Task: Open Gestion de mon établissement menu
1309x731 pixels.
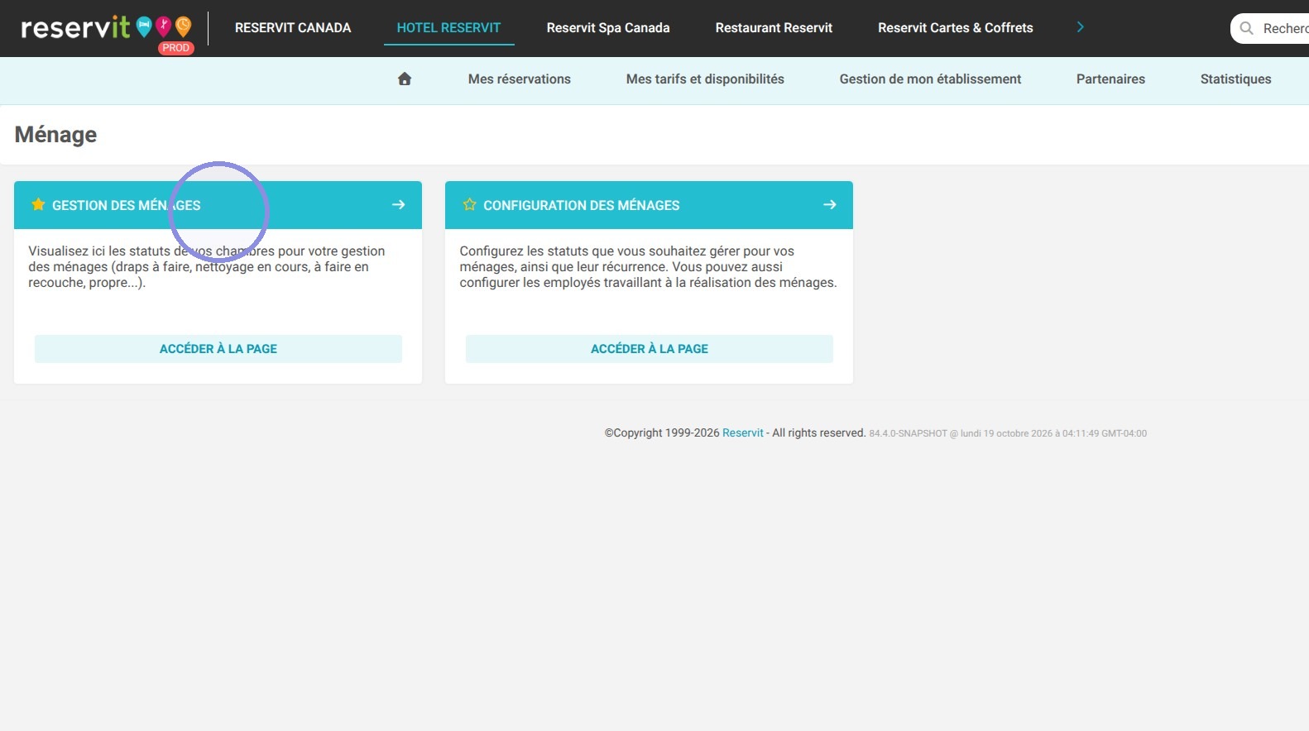Action: tap(930, 79)
